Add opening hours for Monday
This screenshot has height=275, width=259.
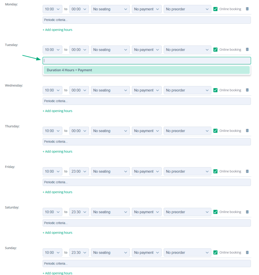[57, 30]
